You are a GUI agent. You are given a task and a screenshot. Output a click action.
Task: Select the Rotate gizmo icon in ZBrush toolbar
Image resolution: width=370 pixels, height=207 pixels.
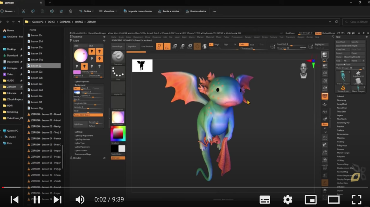coord(190,46)
